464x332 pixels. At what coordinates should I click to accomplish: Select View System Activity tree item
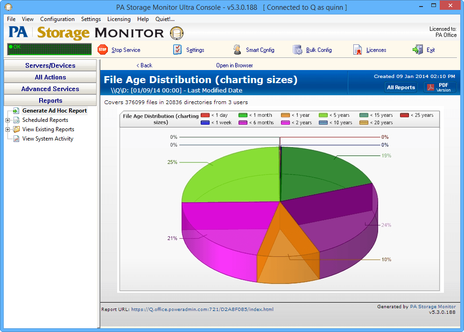[48, 139]
